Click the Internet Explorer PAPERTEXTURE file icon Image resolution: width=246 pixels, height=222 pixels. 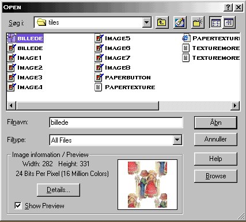coord(186,38)
